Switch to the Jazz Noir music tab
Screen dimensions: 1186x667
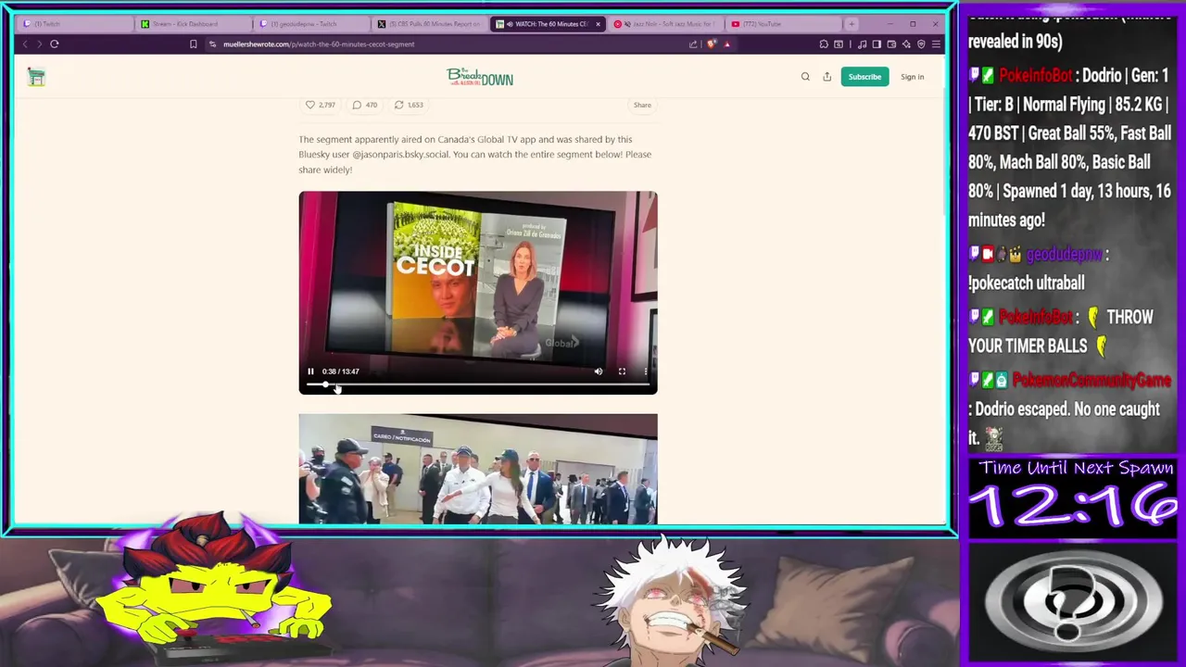point(665,23)
